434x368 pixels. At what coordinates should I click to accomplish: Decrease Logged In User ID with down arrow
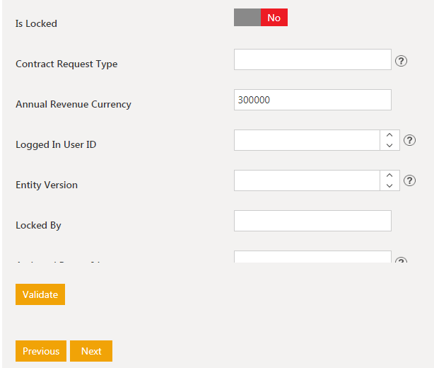[389, 146]
